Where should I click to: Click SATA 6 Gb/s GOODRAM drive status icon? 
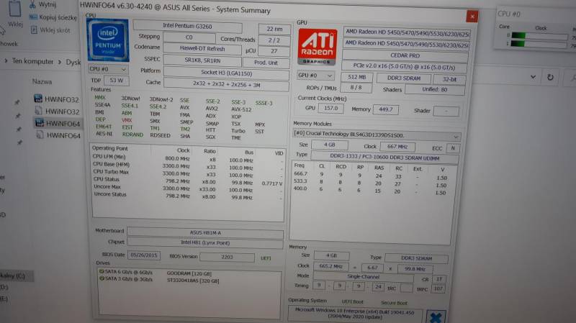tap(102, 272)
